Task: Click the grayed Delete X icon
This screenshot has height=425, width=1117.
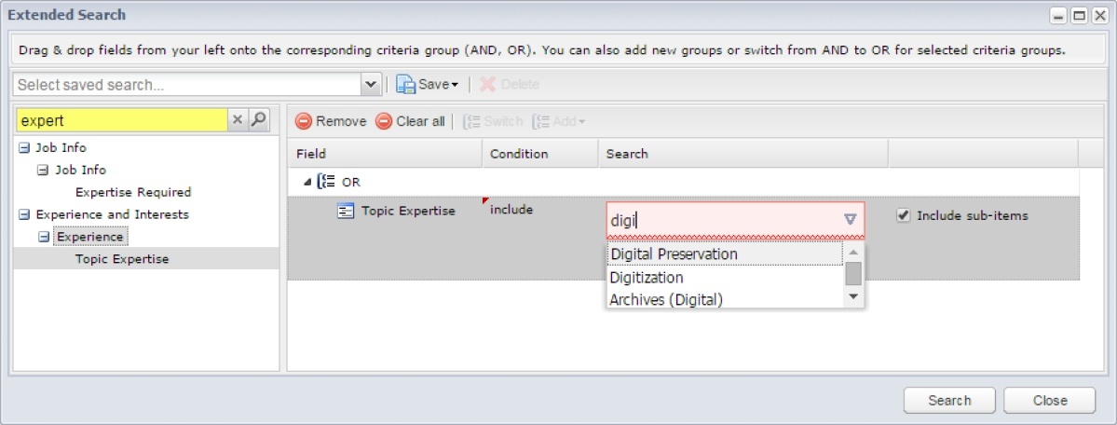Action: click(x=487, y=84)
